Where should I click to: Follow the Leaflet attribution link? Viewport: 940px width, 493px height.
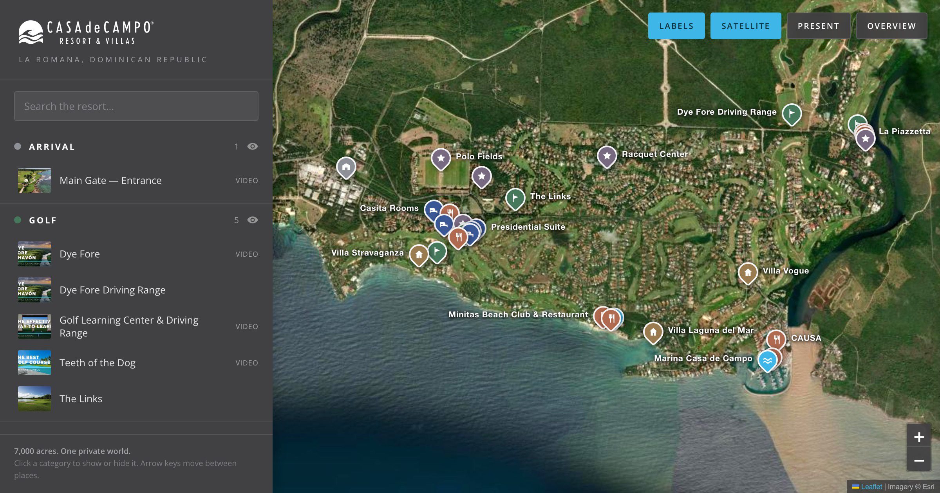pos(871,486)
